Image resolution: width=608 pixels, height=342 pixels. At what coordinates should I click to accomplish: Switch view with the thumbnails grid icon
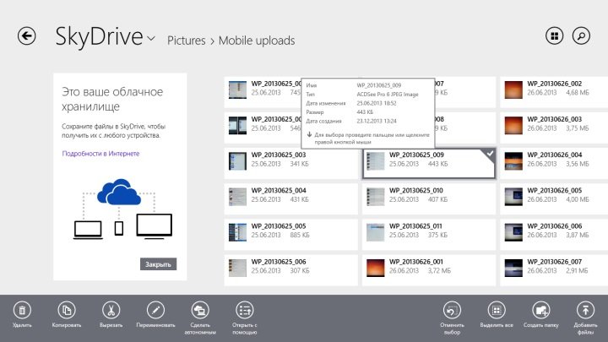(x=555, y=36)
